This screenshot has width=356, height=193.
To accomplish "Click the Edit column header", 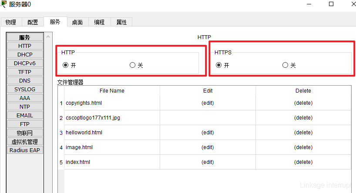I will (x=208, y=91).
